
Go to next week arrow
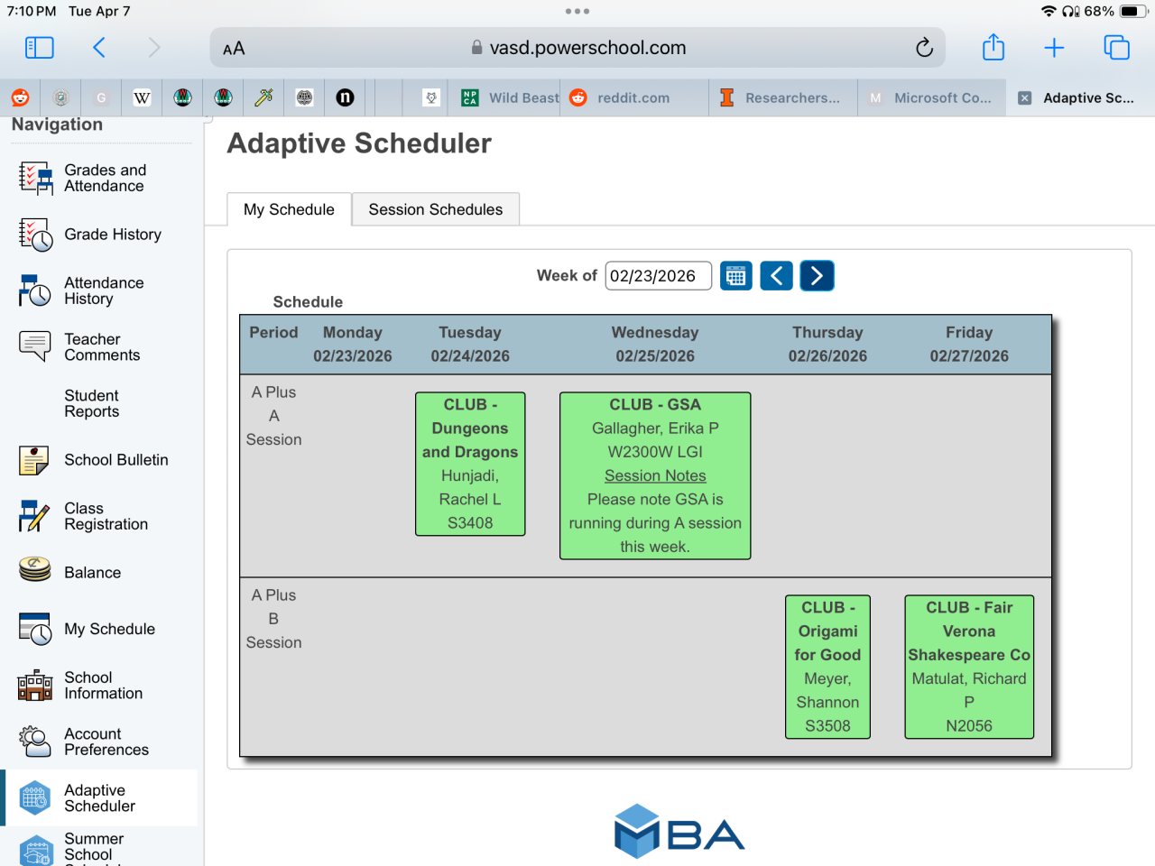tap(817, 276)
